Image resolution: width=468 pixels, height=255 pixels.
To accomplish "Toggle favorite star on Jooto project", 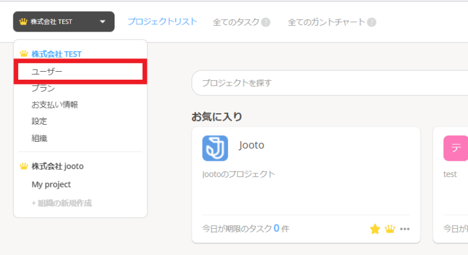I will click(x=375, y=229).
